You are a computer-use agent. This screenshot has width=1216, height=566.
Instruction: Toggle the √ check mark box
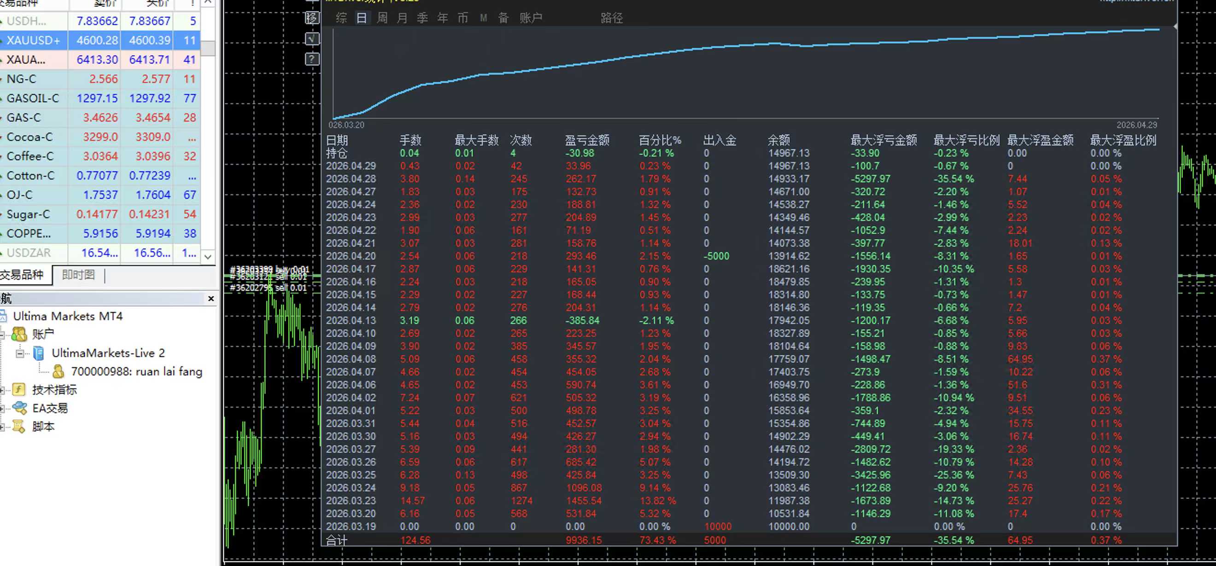coord(311,38)
